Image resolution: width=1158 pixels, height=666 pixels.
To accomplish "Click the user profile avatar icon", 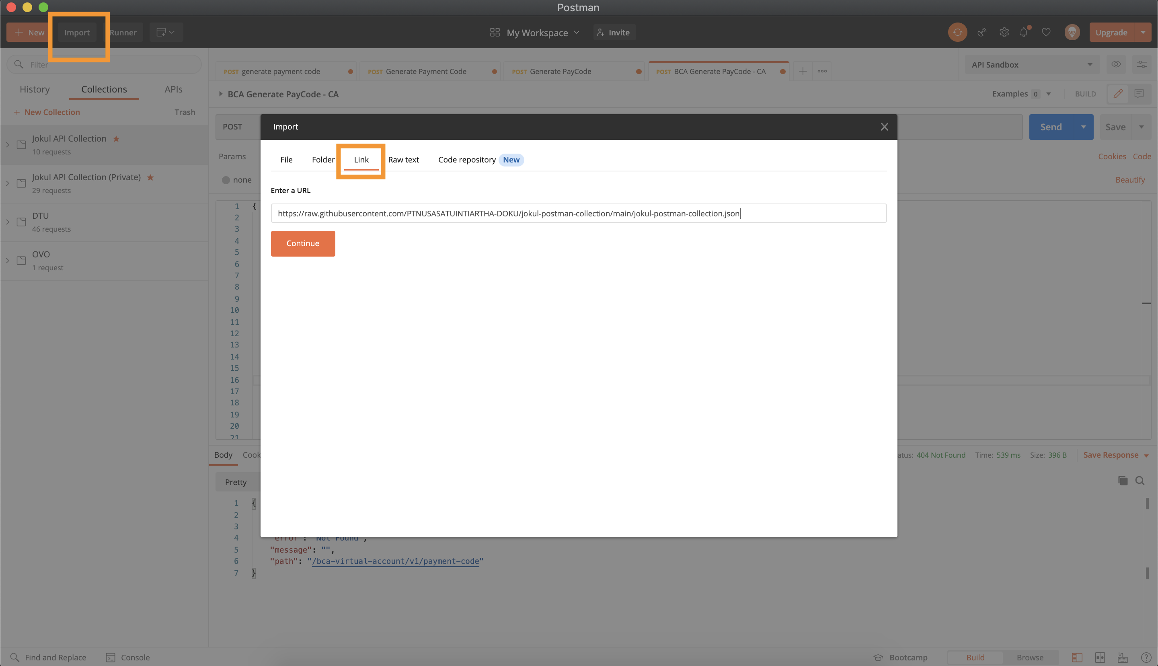I will [x=1073, y=33].
